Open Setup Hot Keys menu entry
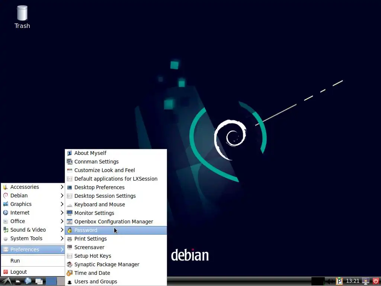 [116, 256]
